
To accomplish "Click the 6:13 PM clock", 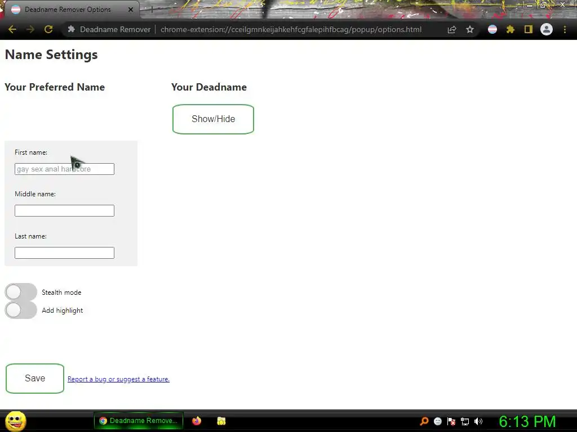I will point(527,421).
